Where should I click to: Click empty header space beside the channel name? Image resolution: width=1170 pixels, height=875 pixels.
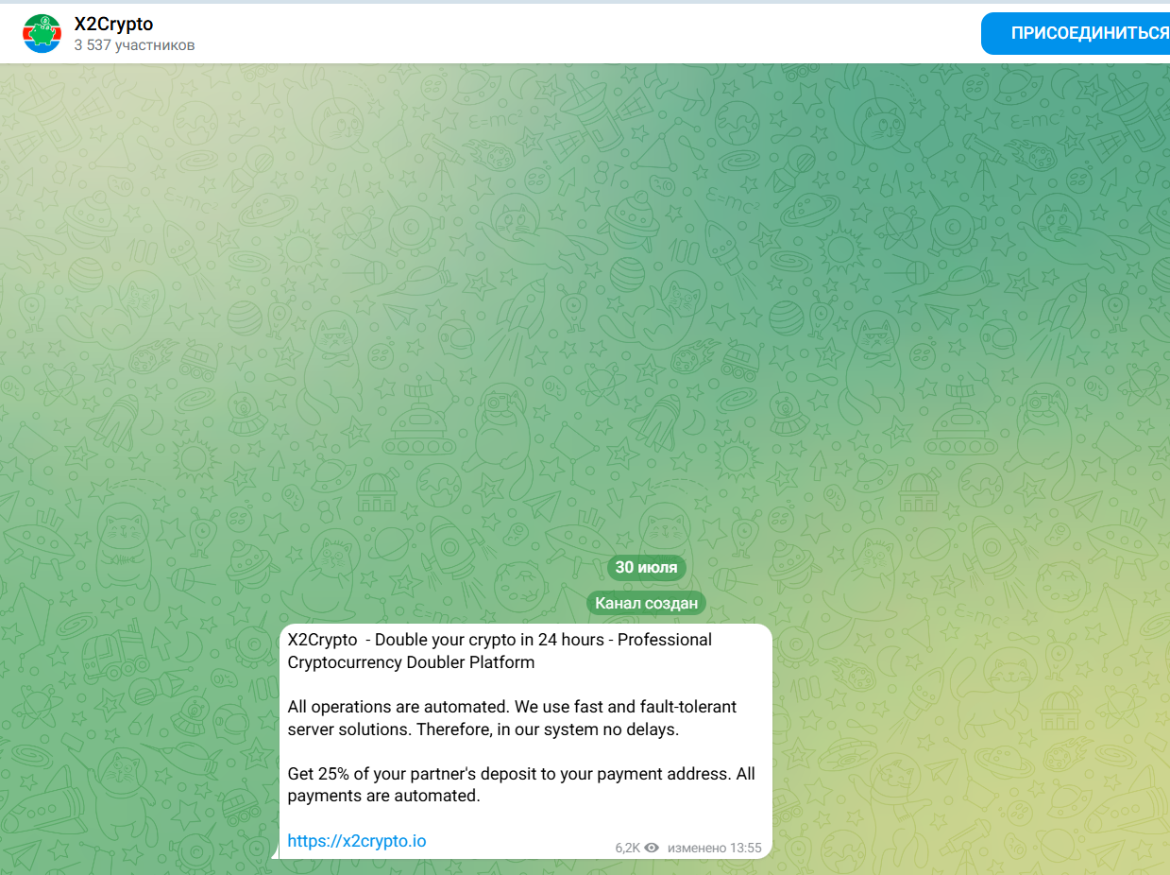click(x=567, y=34)
